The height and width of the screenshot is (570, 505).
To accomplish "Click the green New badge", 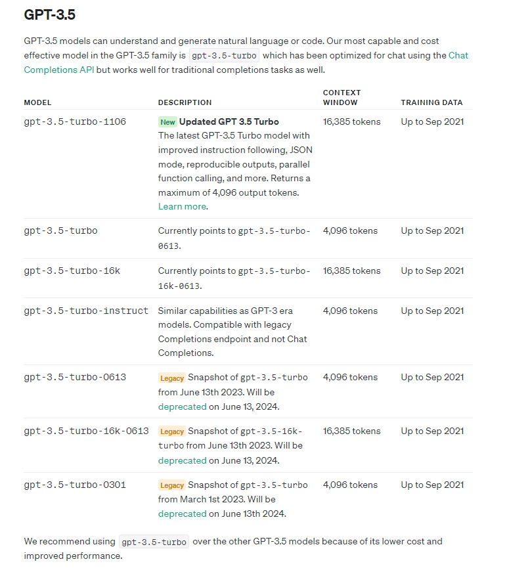I will pos(167,122).
